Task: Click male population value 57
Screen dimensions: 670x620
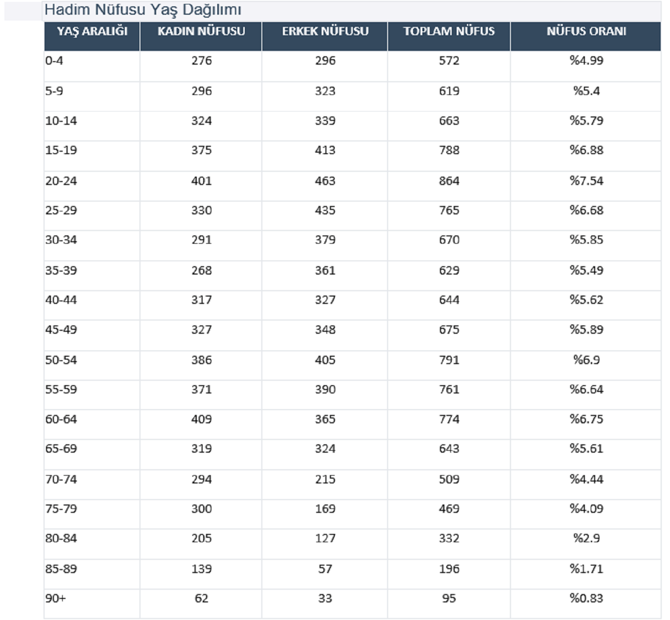Action: [325, 569]
